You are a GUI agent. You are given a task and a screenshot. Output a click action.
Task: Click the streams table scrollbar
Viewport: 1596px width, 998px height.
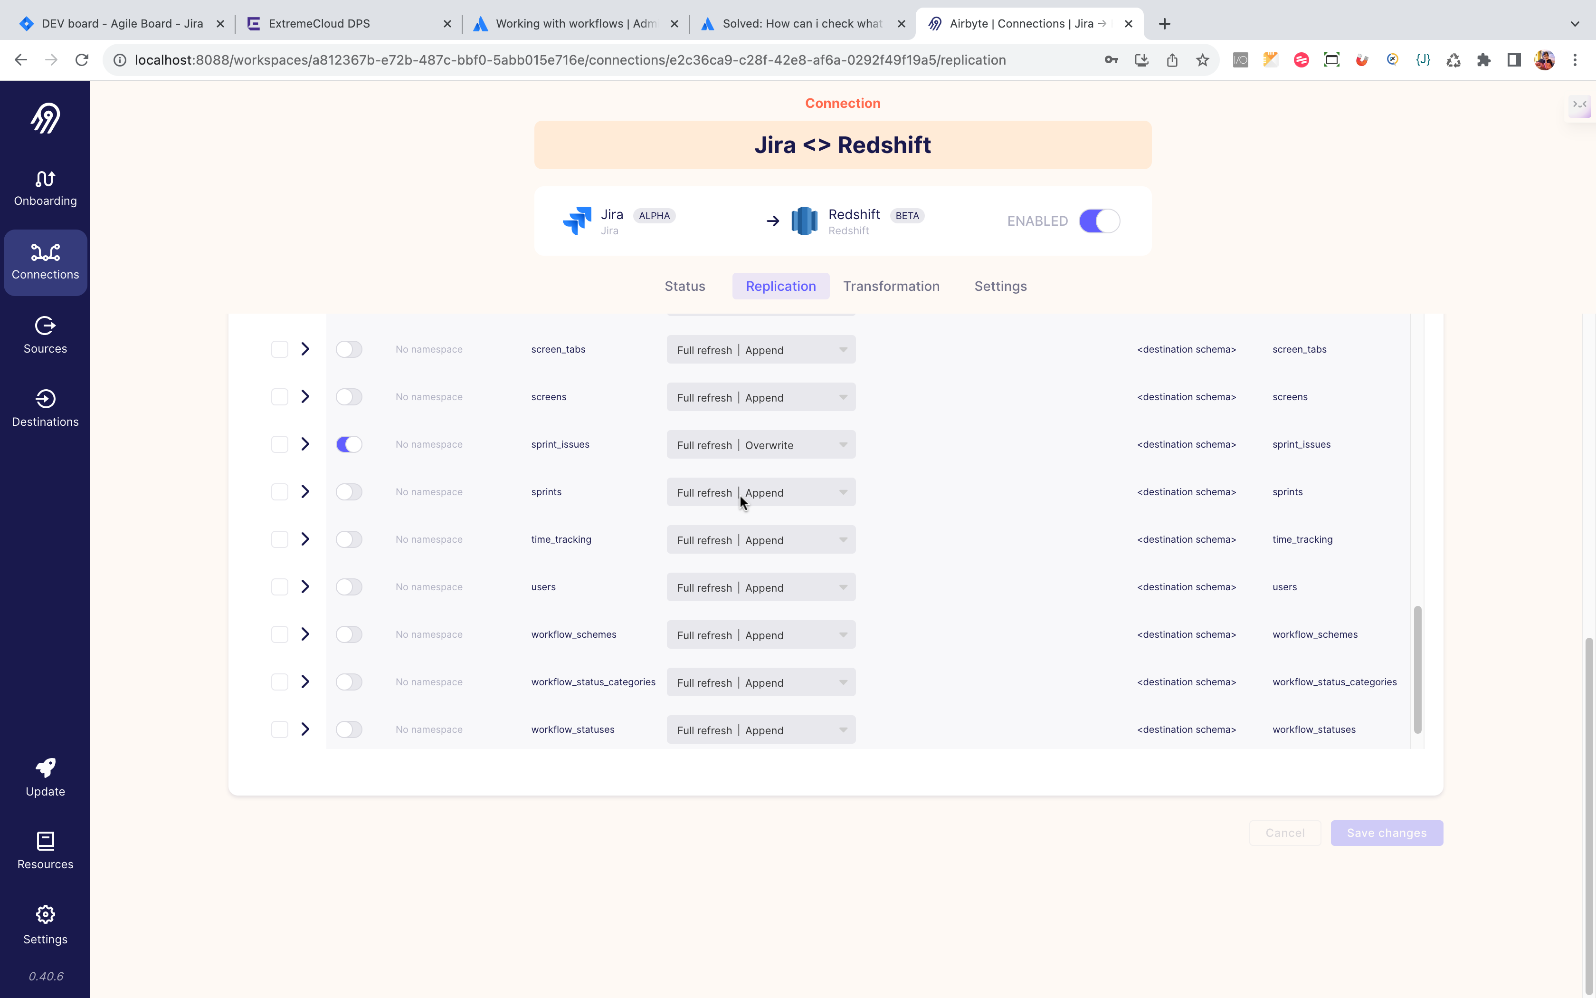point(1417,669)
